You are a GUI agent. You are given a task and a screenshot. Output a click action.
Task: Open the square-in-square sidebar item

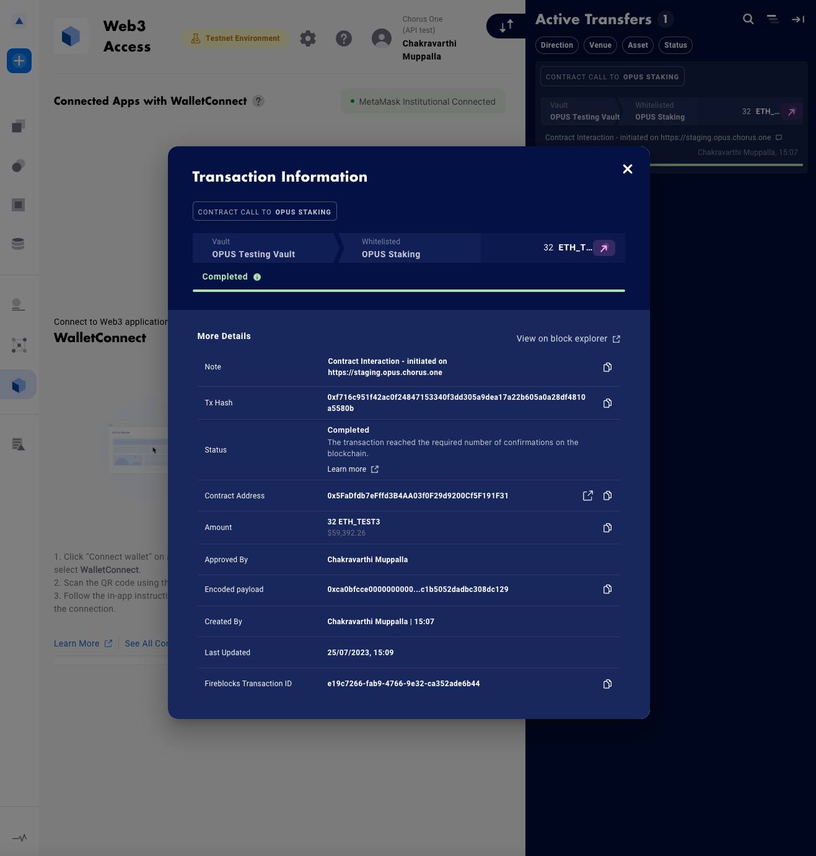point(19,205)
